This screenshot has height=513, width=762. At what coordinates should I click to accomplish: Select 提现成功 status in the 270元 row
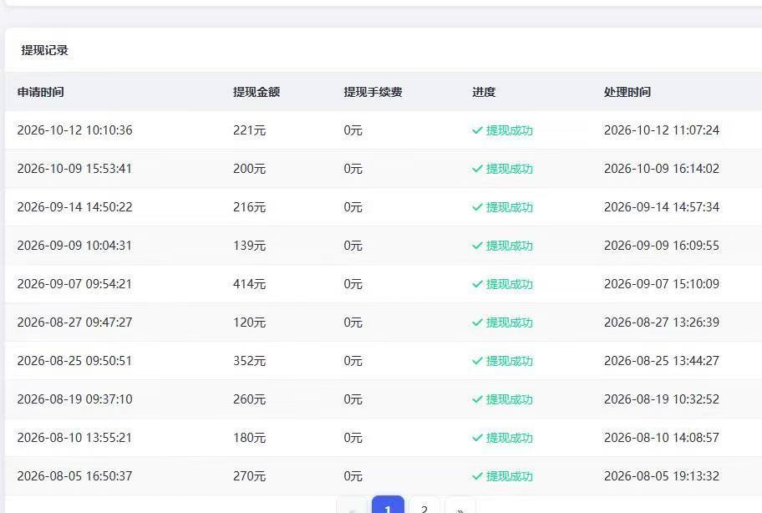[x=502, y=475]
